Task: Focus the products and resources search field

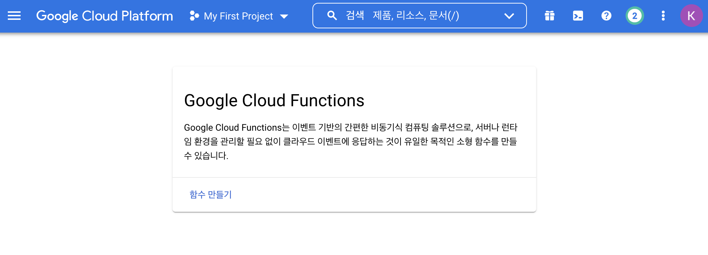Action: (419, 16)
